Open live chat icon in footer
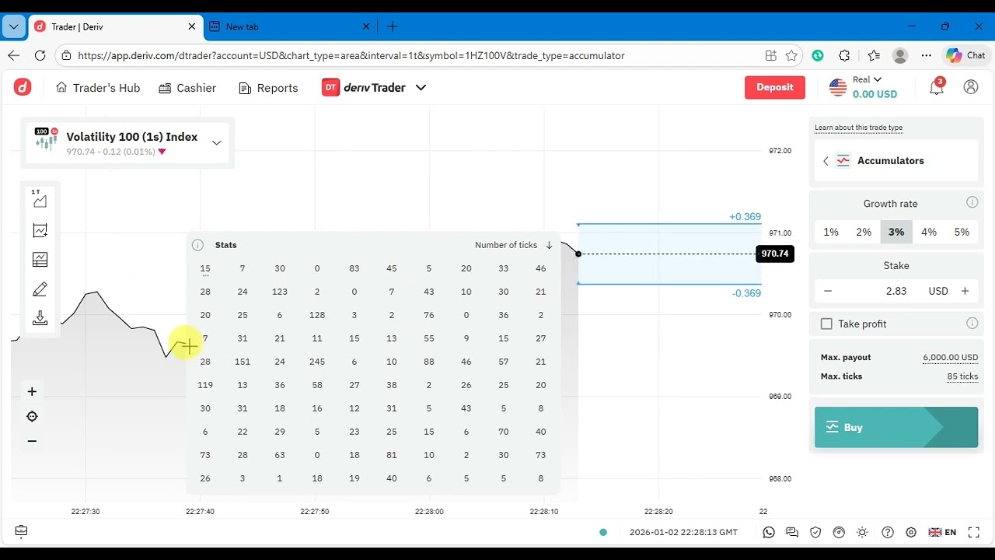 coord(792,532)
